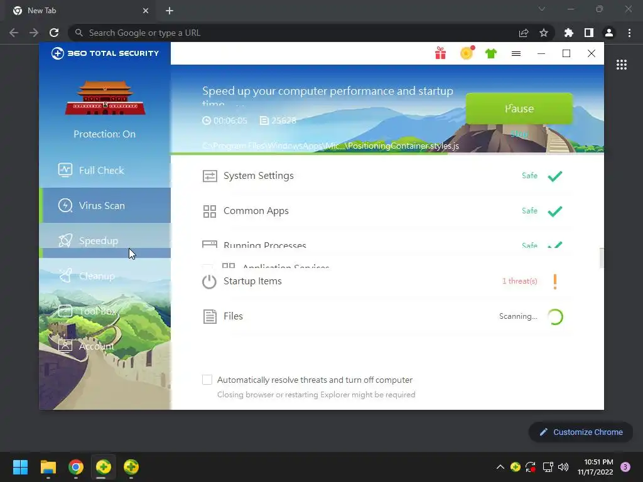Click the scanned files count 25628
This screenshot has width=643, height=482.
point(278,120)
